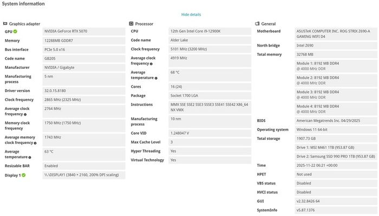Click the Graphics adapter heading text
The image size is (379, 216).
24,24
